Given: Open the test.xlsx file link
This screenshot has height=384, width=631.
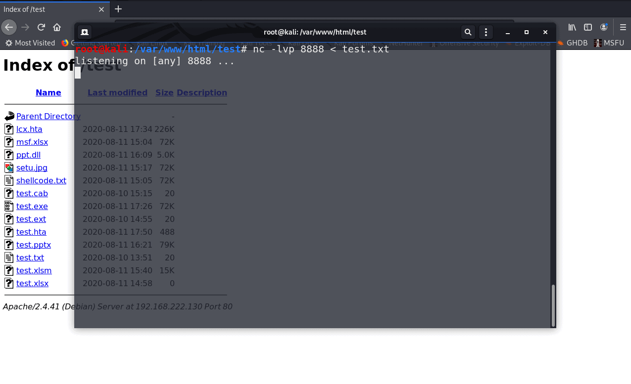Looking at the screenshot, I should [x=32, y=283].
